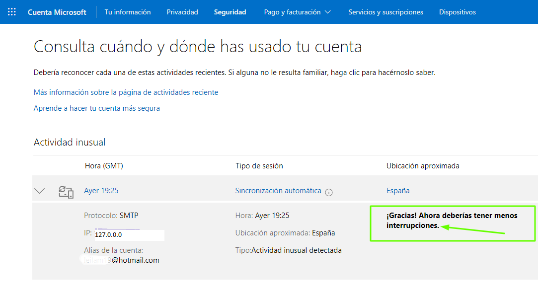The image size is (538, 298).
Task: Open the Sincronización automática session link
Action: 278,191
